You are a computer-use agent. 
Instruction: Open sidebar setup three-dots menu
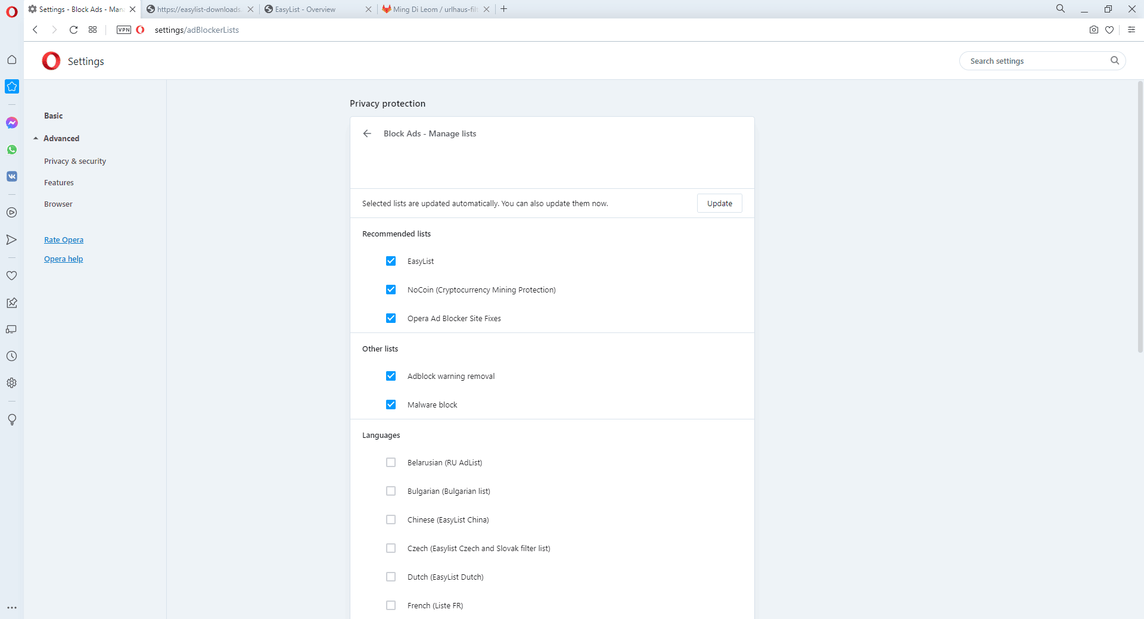pos(12,608)
